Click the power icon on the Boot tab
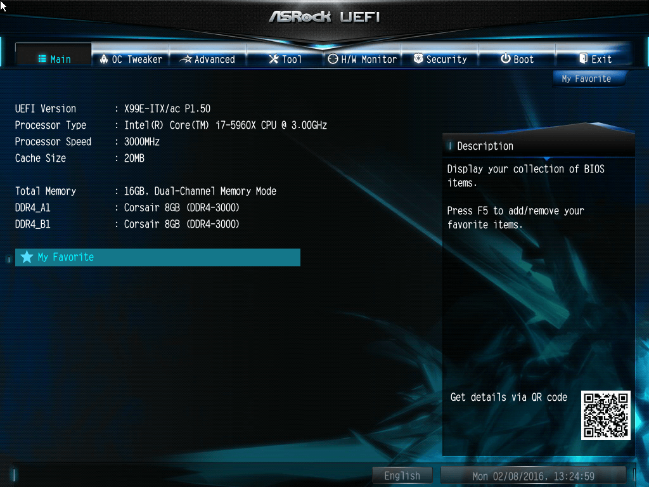 click(505, 59)
